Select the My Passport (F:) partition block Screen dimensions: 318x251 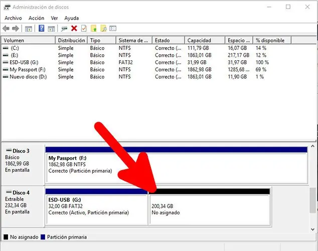tap(177, 165)
